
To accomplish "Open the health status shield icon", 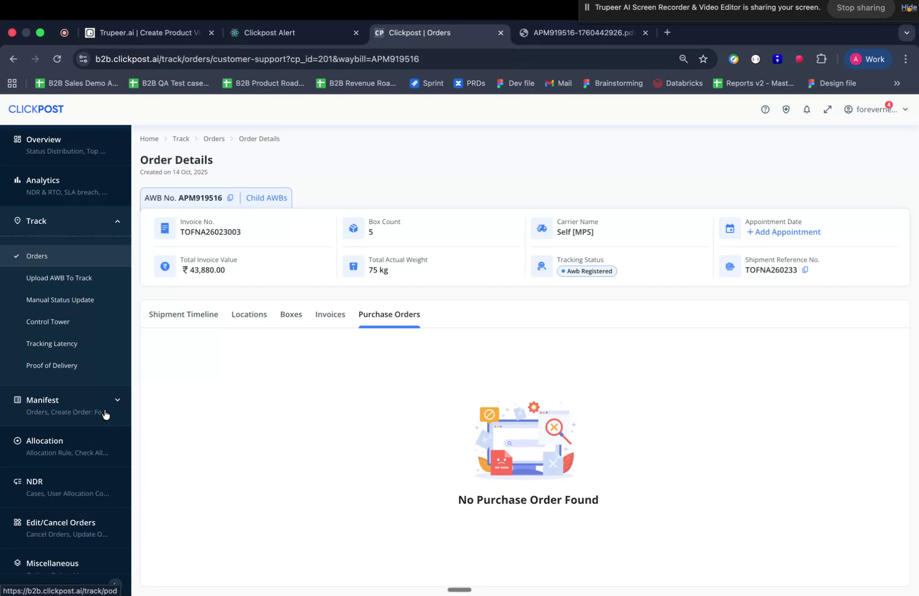I will [x=786, y=109].
